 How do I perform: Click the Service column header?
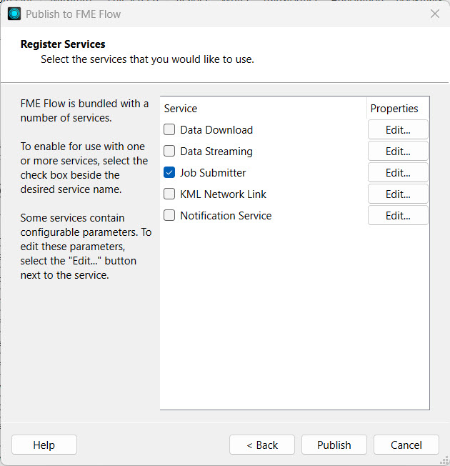click(181, 109)
